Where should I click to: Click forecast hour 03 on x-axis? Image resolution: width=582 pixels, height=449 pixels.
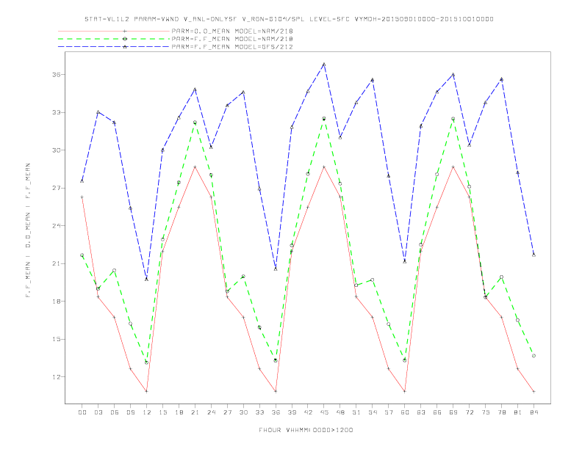point(98,412)
